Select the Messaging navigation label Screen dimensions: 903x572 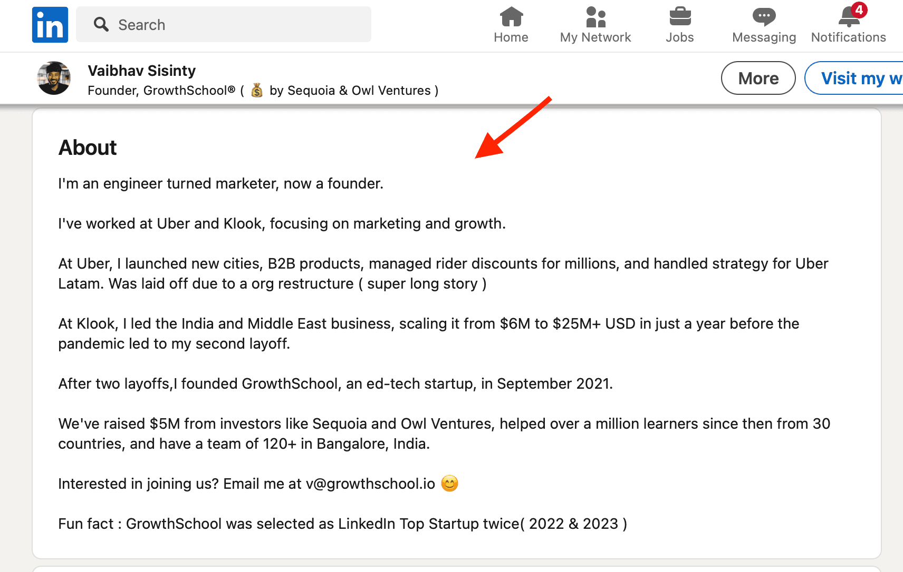click(764, 37)
